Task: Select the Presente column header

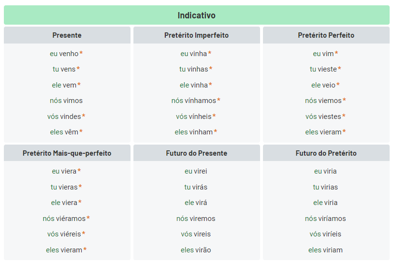Action: [x=67, y=35]
